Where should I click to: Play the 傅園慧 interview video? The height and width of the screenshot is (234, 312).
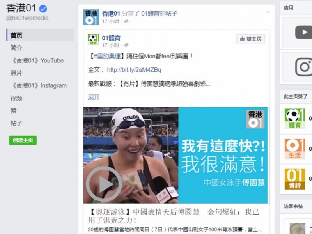coord(104,184)
